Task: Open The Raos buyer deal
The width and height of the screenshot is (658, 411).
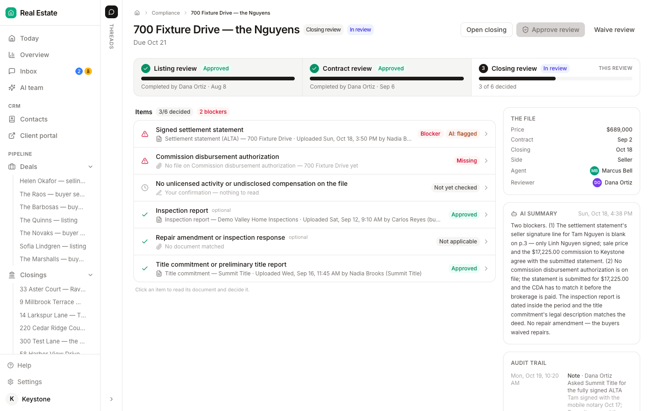Action: (x=52, y=194)
